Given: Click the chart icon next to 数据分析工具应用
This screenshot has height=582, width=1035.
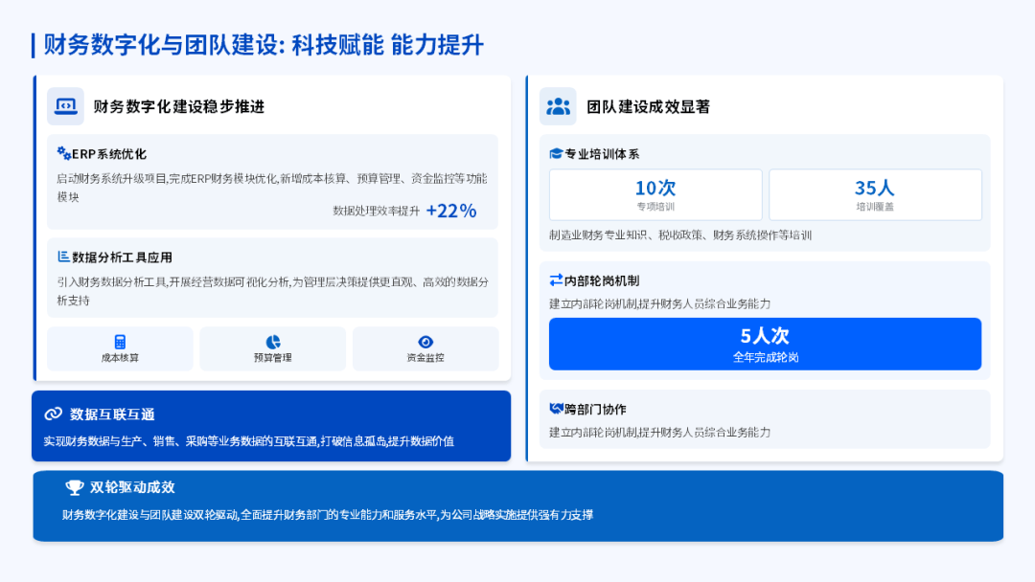Looking at the screenshot, I should click(63, 257).
